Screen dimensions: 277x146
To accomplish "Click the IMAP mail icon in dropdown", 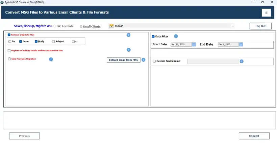I will [111, 26].
